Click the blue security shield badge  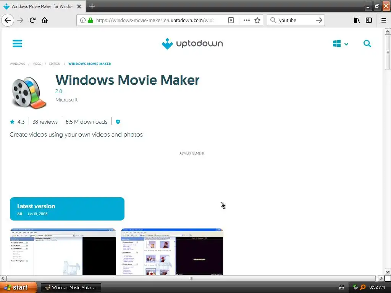pos(118,122)
